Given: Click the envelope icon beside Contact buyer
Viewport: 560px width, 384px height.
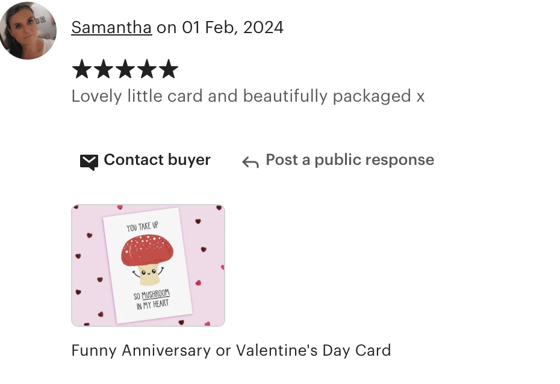Looking at the screenshot, I should pos(89,163).
